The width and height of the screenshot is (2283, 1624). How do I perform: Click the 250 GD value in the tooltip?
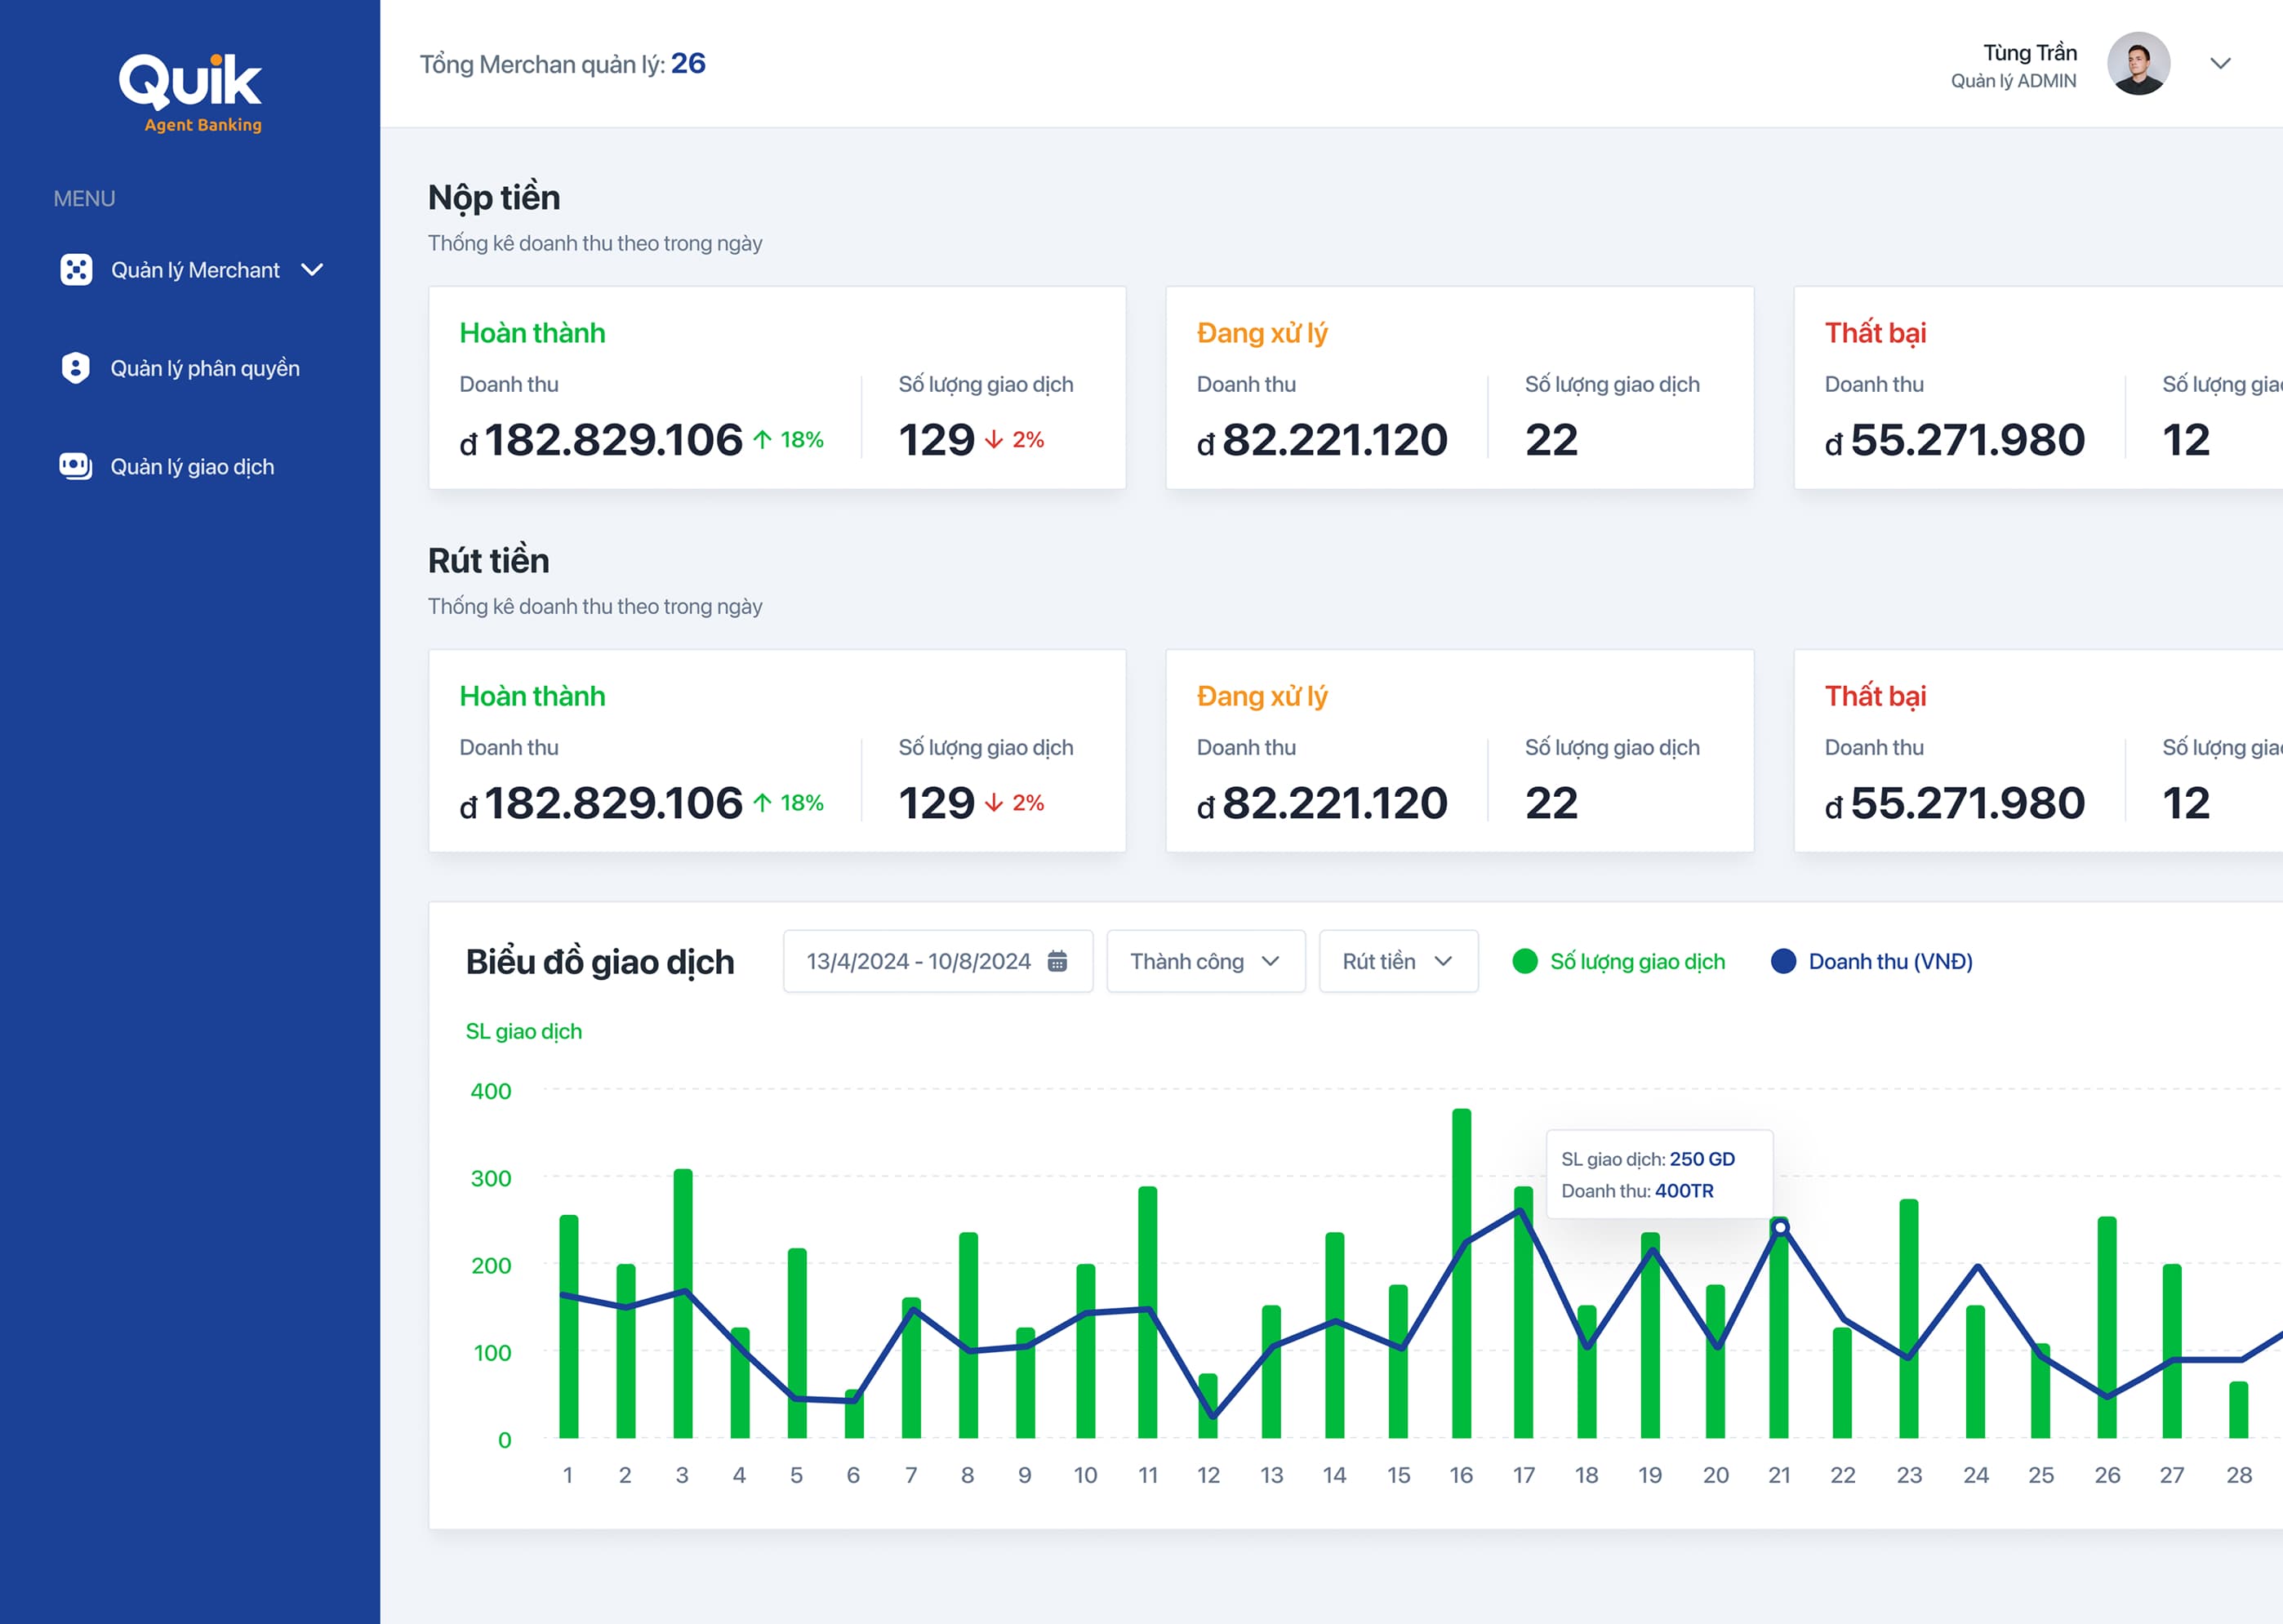click(1702, 1159)
